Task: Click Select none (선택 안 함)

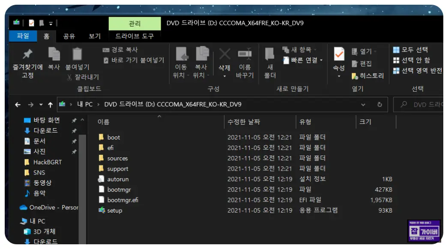Action: (412, 60)
